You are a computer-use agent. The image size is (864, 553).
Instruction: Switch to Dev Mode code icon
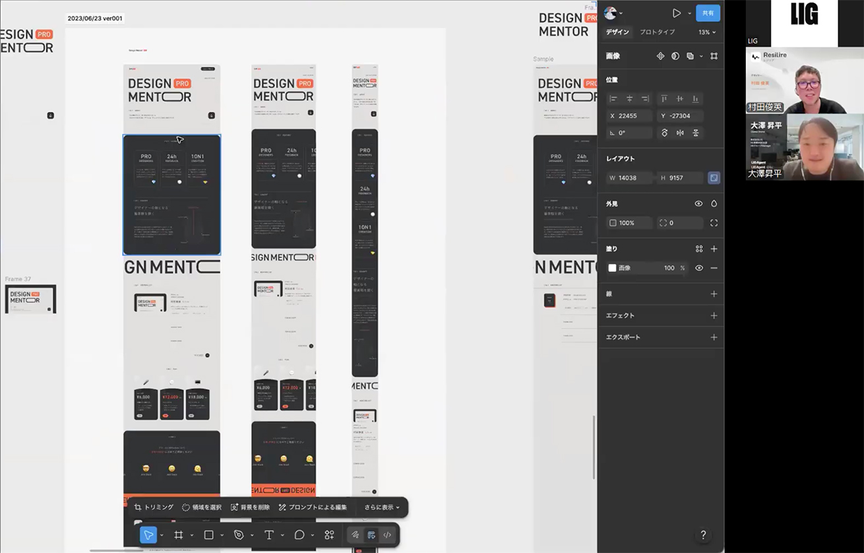point(387,535)
